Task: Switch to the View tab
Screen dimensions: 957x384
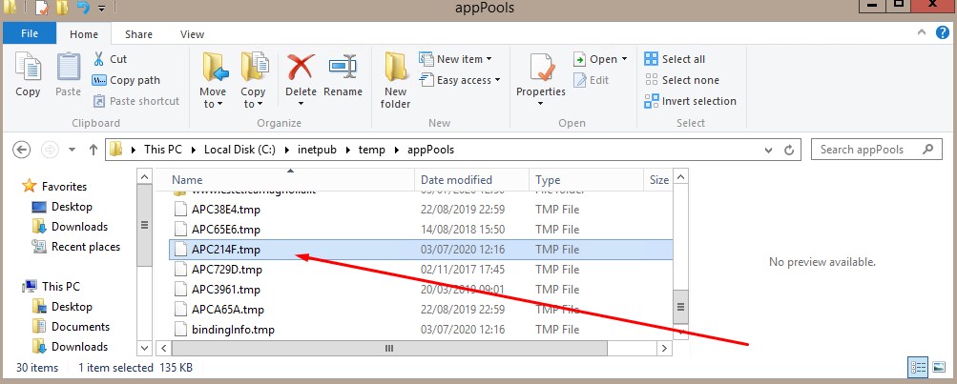Action: click(192, 34)
